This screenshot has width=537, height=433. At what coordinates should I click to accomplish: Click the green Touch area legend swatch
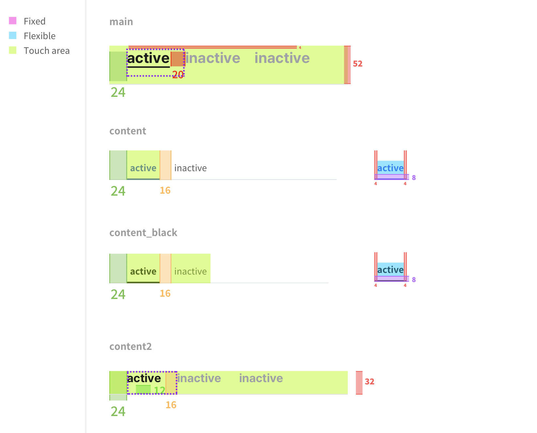pos(13,50)
